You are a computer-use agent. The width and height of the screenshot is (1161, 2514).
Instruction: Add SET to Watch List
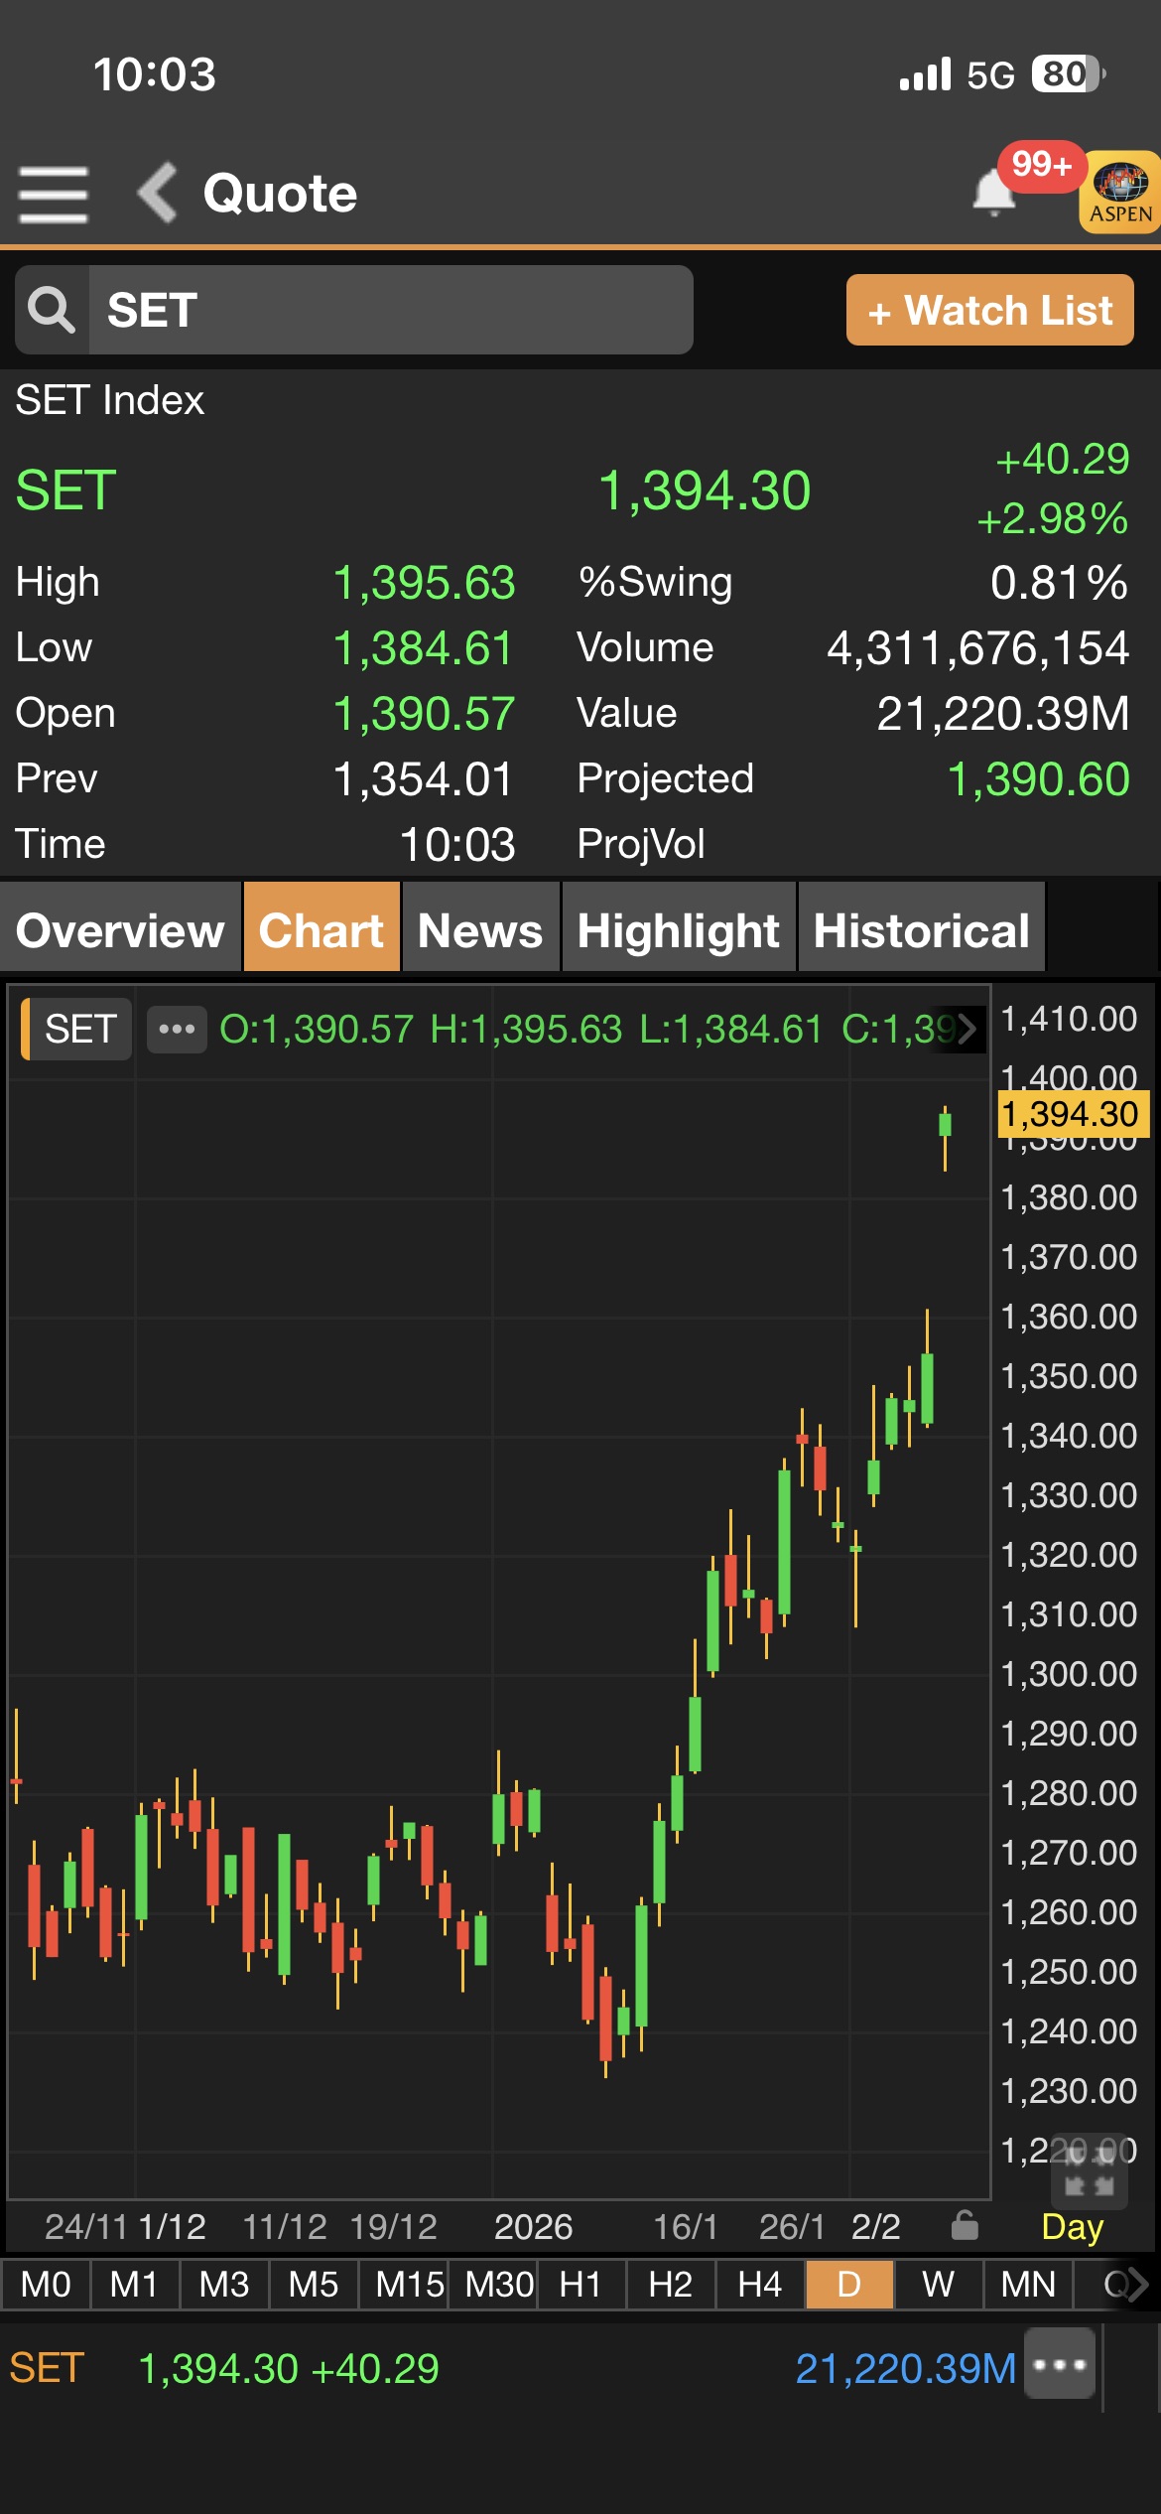(989, 311)
